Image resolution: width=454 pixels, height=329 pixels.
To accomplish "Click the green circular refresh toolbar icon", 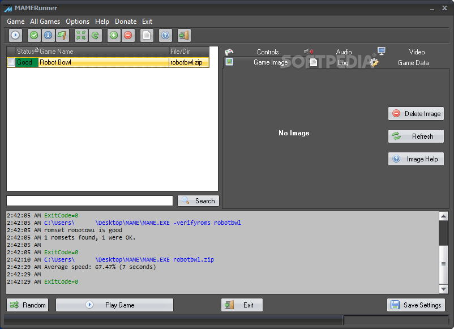I will (x=95, y=35).
